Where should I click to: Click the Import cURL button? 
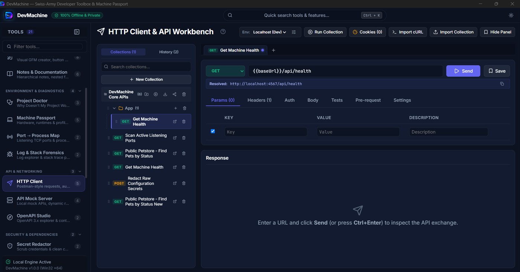[x=408, y=32]
